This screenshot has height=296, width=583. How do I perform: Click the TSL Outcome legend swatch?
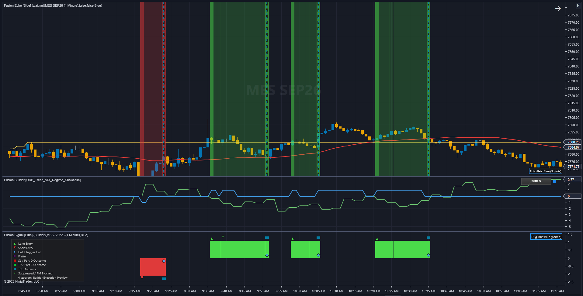point(15,269)
